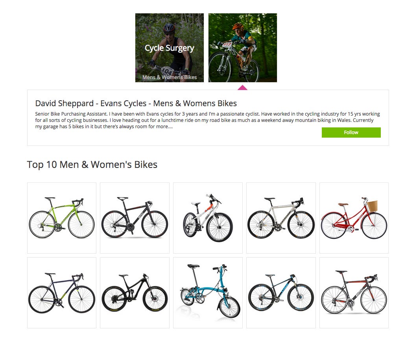Click the David Sheppard - Evans Cycles heading
The width and height of the screenshot is (417, 337).
pyautogui.click(x=136, y=103)
